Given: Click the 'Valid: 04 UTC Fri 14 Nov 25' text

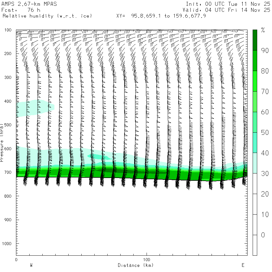Looking at the screenshot, I should (x=226, y=10).
